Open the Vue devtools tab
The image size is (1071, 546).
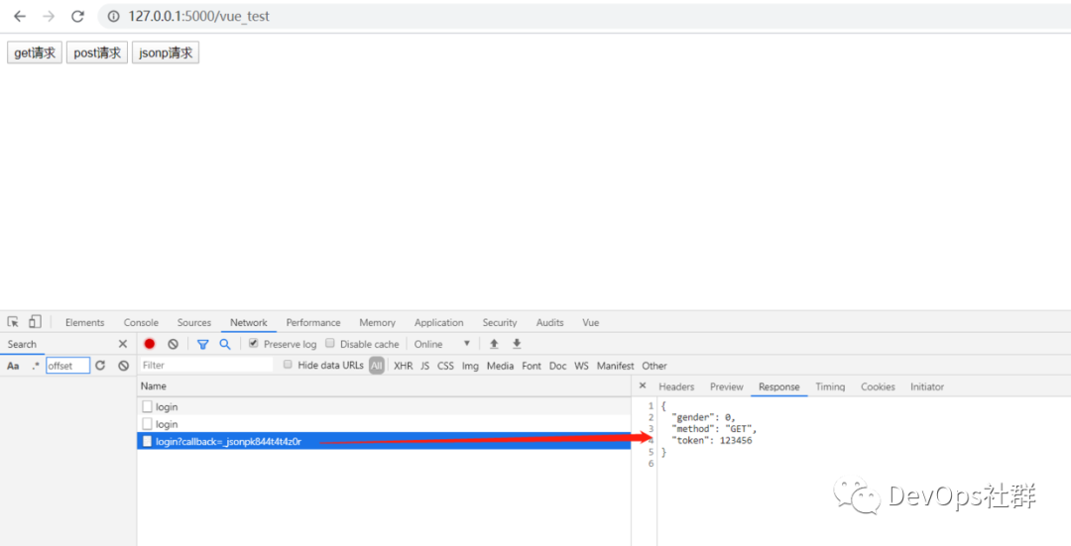[x=591, y=322]
